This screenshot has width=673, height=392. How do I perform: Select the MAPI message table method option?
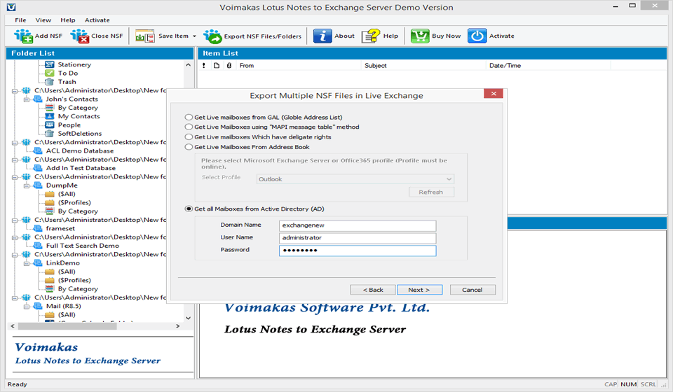(189, 127)
